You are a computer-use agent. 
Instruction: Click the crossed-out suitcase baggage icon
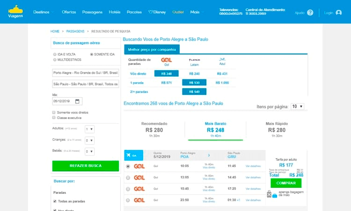pyautogui.click(x=269, y=194)
